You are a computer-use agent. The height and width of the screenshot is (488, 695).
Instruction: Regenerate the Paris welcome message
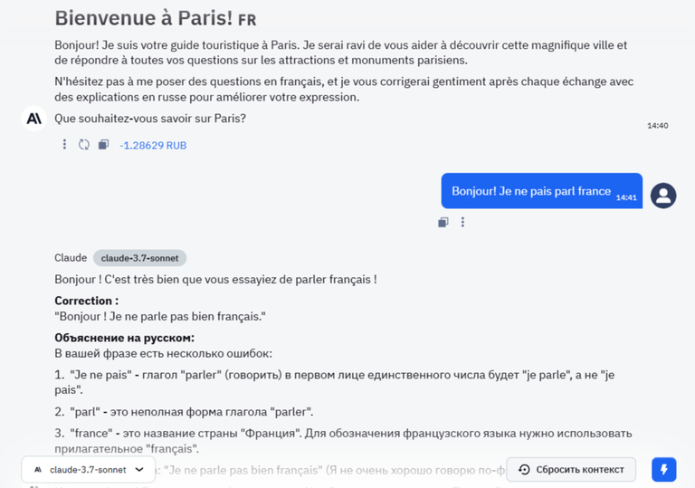[84, 145]
